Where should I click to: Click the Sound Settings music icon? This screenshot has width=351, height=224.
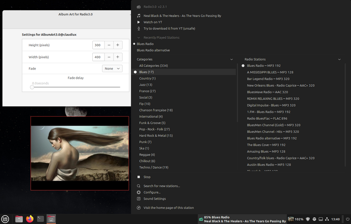(x=139, y=199)
